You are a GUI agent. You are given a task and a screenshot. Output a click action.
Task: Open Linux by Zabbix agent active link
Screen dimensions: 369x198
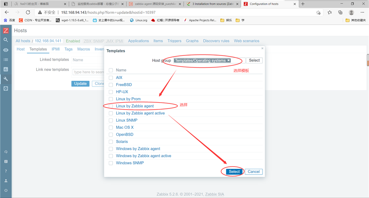(x=140, y=113)
